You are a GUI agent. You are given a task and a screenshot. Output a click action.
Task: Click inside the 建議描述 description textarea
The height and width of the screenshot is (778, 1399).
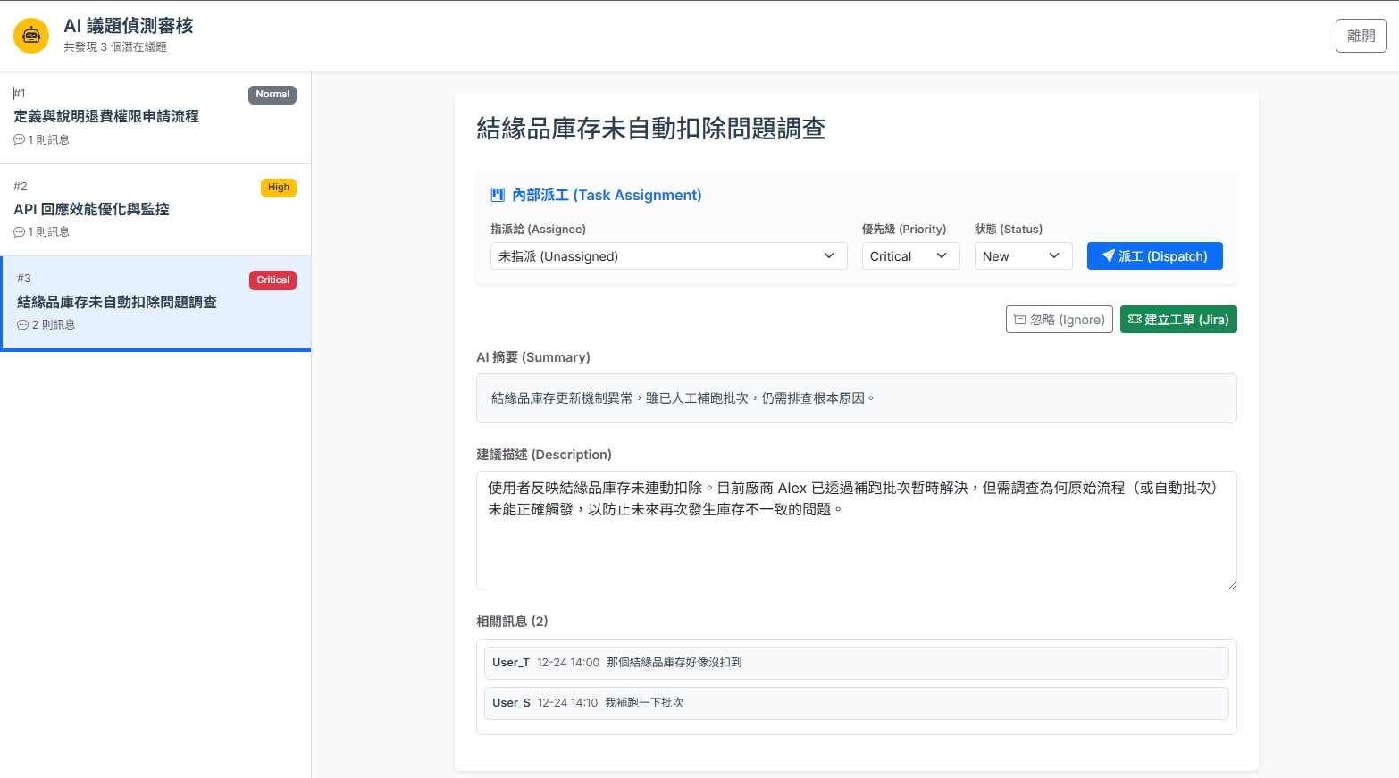pos(856,530)
